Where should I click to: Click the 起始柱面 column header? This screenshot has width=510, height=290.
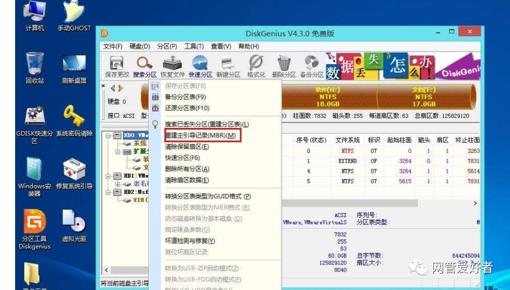click(399, 140)
